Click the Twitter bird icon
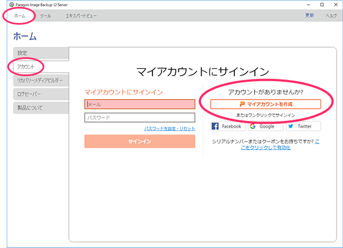This screenshot has height=248, width=343. click(290, 126)
